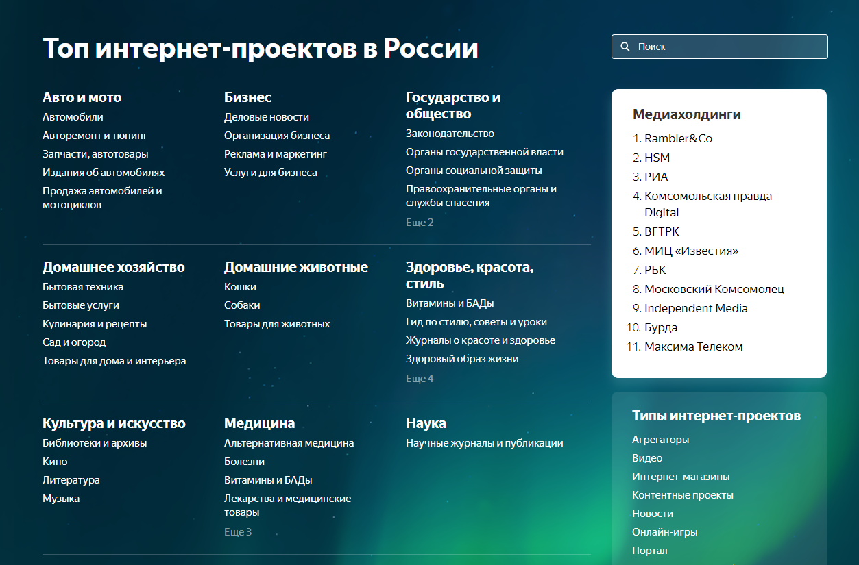
Task: Select Онлайн-игры project type
Action: [665, 532]
